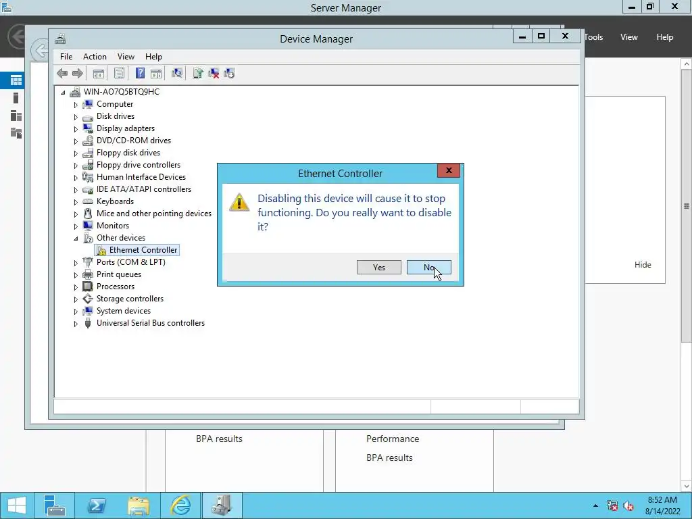Open Server Manager's Help menu
Image resolution: width=692 pixels, height=519 pixels.
pos(665,37)
